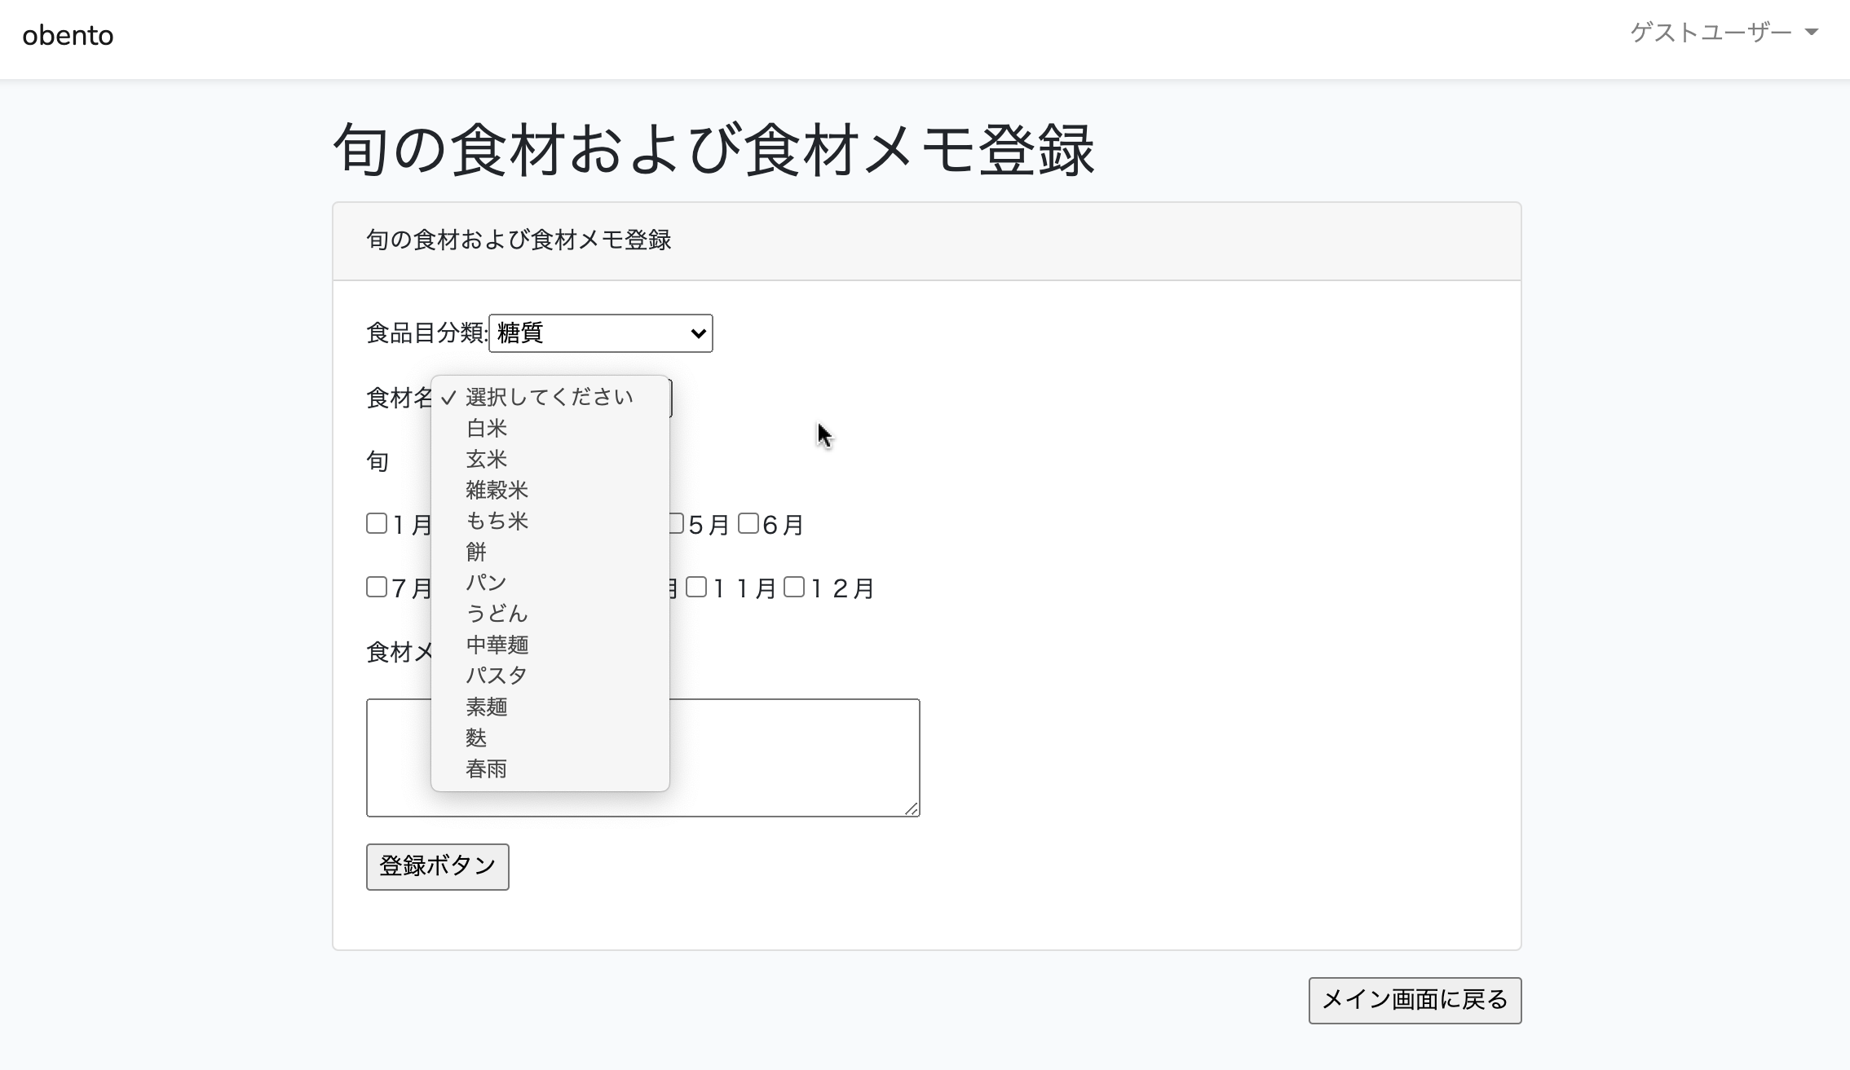The width and height of the screenshot is (1850, 1070).
Task: Choose 玄米 in the dropdown list
Action: [487, 459]
